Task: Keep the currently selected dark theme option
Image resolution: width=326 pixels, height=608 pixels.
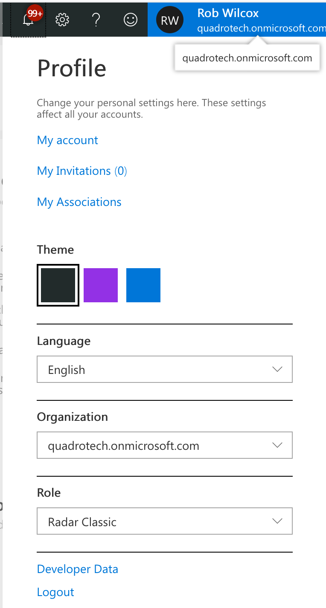Action: click(58, 285)
